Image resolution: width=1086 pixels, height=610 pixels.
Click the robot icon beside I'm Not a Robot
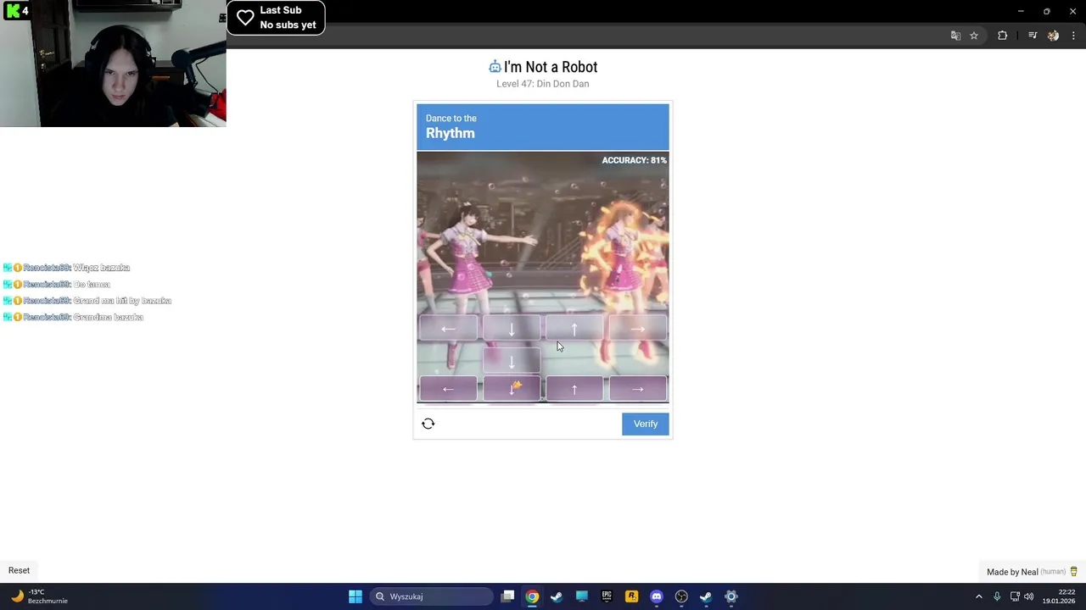pos(495,67)
